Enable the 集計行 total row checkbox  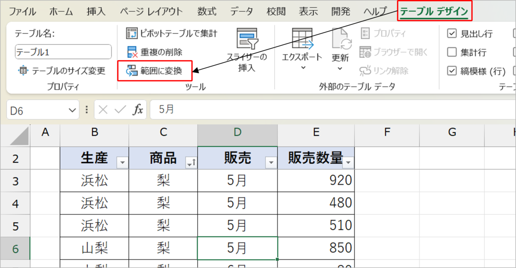(x=452, y=52)
